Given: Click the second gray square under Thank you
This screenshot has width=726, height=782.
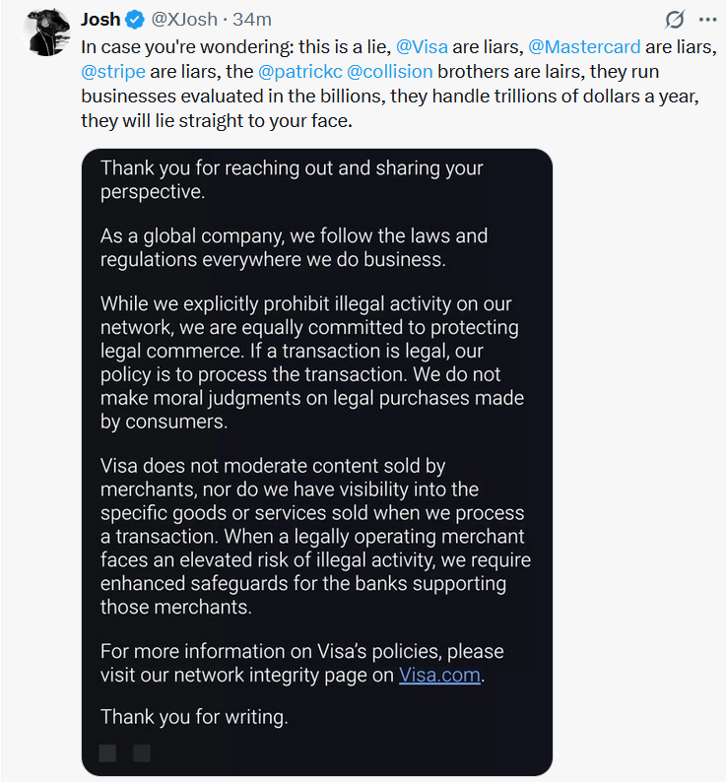Looking at the screenshot, I should coord(142,752).
